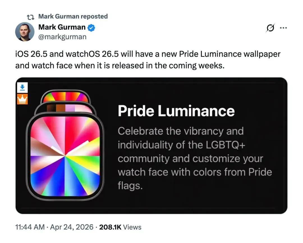The width and height of the screenshot is (303, 243).
Task: Click the "Pride Luminance" heading
Action: point(176,111)
